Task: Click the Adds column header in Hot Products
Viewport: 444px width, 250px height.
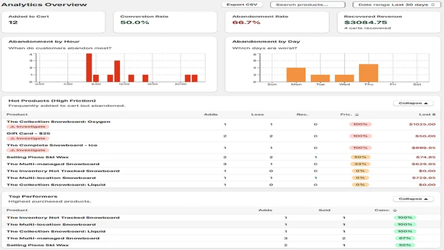Action: click(211, 114)
